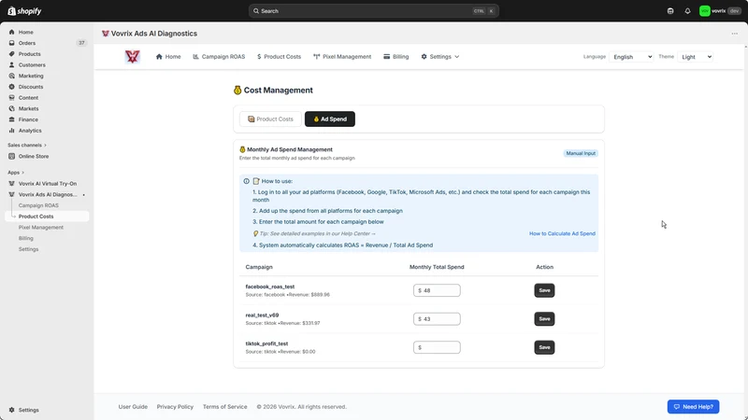Save spend for facebook_roas_test
Screen dimensions: 748x420
[x=544, y=290]
